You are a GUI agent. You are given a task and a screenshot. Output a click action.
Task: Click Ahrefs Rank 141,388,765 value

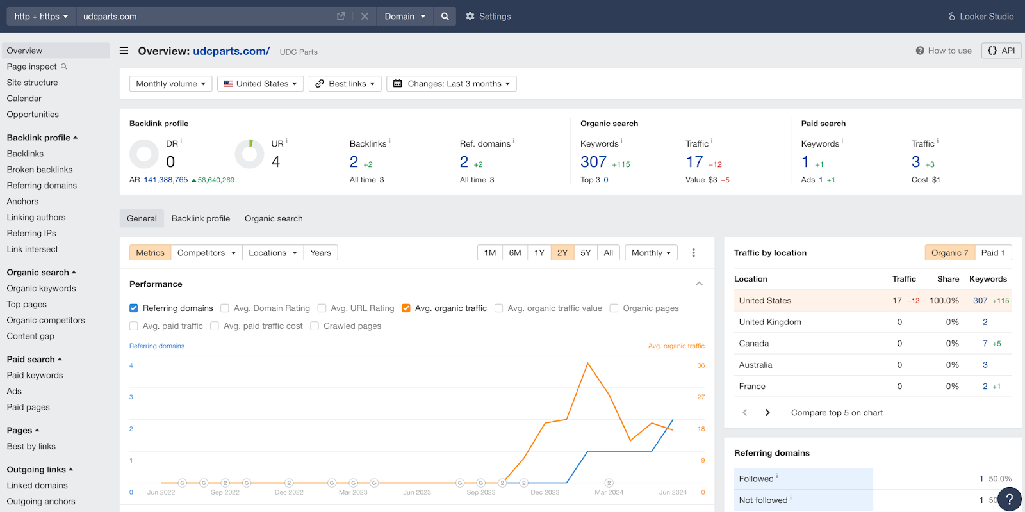166,180
